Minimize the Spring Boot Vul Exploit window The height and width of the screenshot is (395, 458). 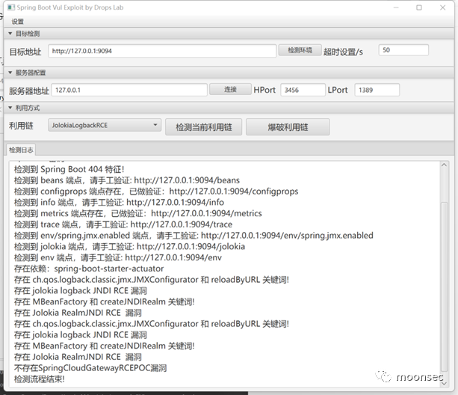tap(396, 7)
